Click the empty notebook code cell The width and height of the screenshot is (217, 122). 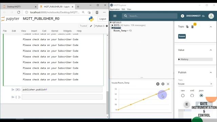click(x=62, y=97)
